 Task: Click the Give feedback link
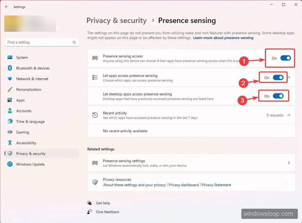[107, 212]
